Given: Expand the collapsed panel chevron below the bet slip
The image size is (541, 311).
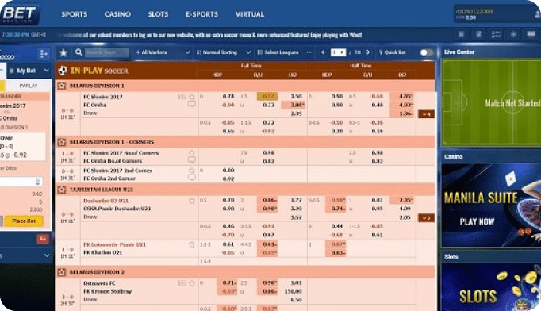Looking at the screenshot, I should tap(47, 255).
